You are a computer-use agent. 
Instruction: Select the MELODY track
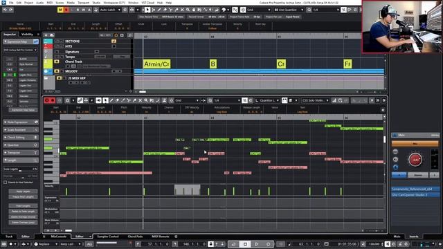pyautogui.click(x=88, y=71)
